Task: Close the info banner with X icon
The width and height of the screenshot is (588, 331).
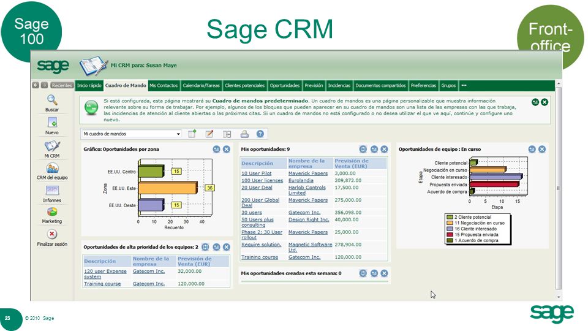Action: click(x=545, y=102)
